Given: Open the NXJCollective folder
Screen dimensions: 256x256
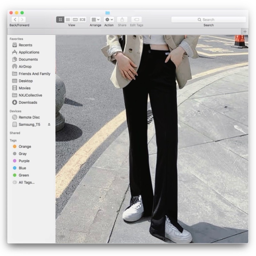Looking at the screenshot, I should click(x=30, y=95).
